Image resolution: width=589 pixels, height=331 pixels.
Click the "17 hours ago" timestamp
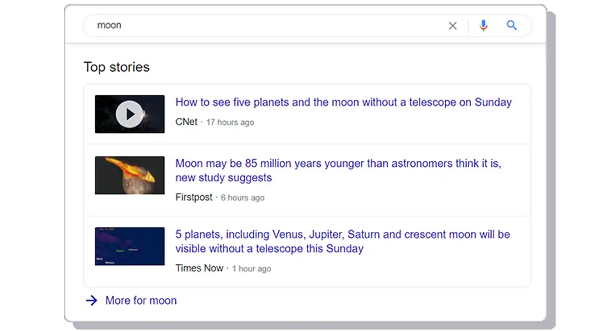230,122
